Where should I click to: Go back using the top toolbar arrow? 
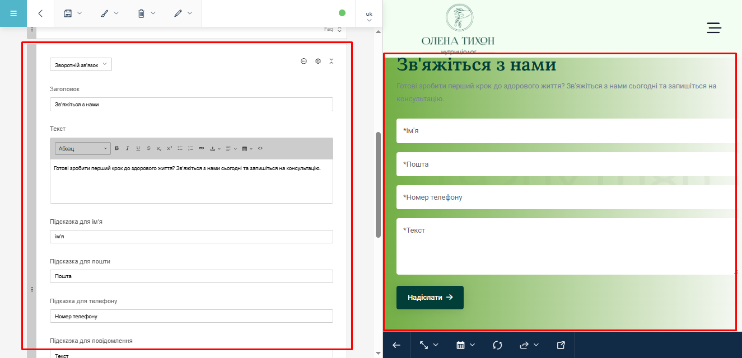click(x=40, y=13)
